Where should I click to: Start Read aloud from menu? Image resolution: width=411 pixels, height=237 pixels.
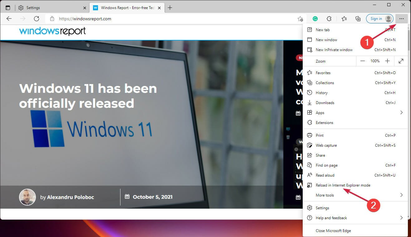pyautogui.click(x=355, y=175)
